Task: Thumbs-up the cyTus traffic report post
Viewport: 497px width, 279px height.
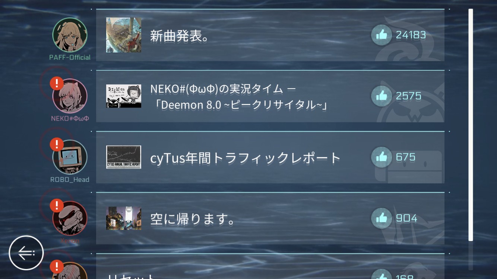Action: [x=382, y=157]
